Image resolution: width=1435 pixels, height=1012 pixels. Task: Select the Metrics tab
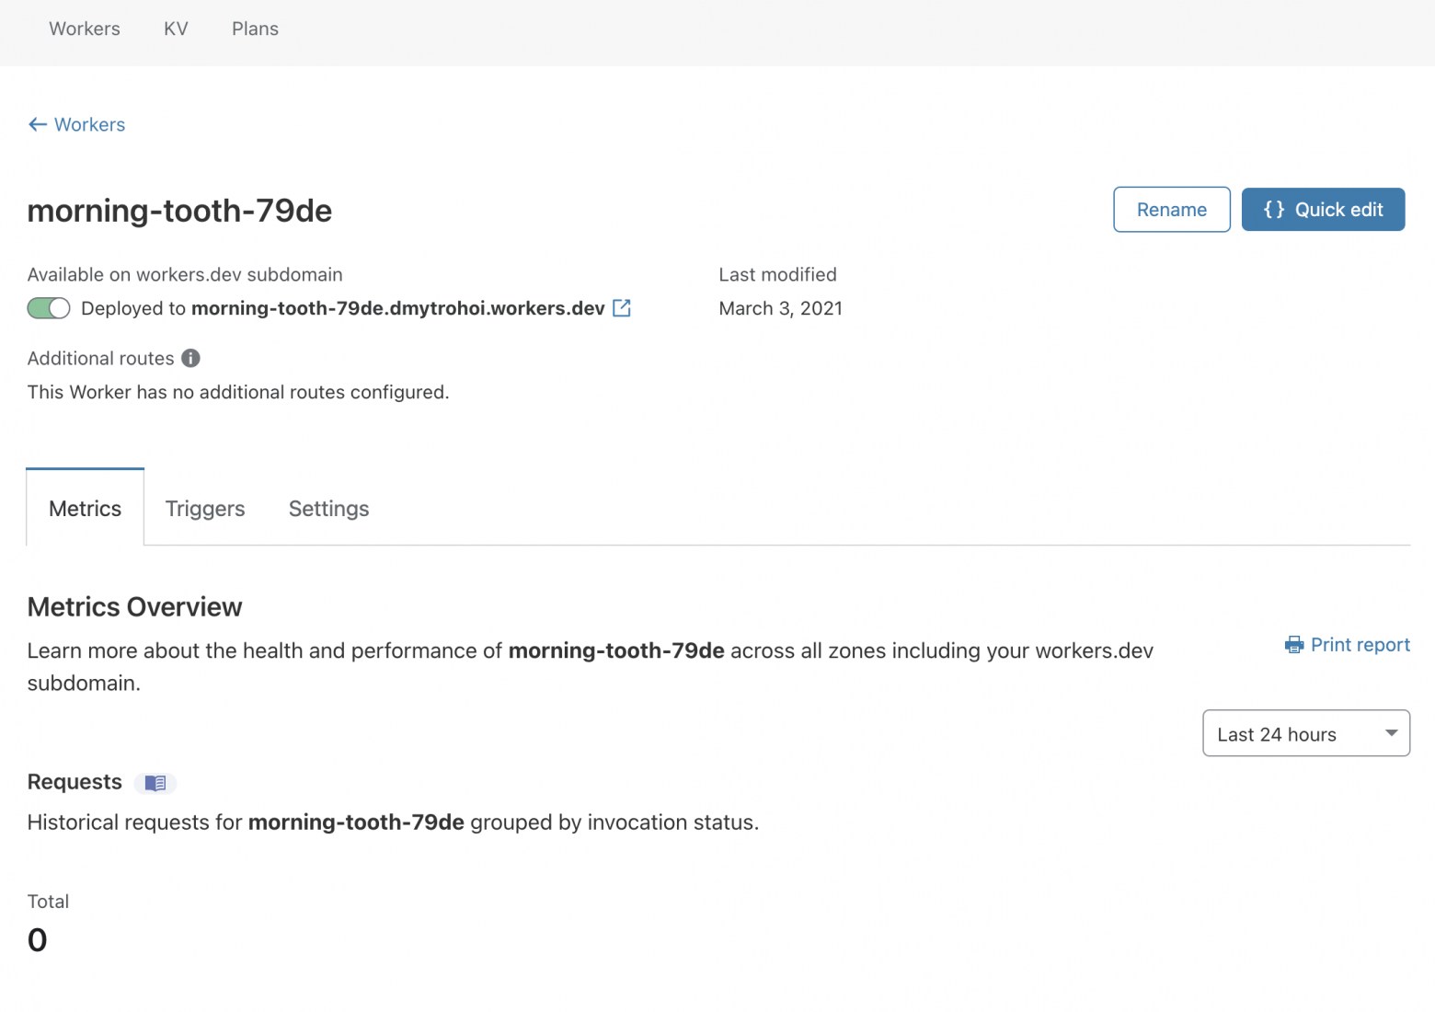[86, 508]
